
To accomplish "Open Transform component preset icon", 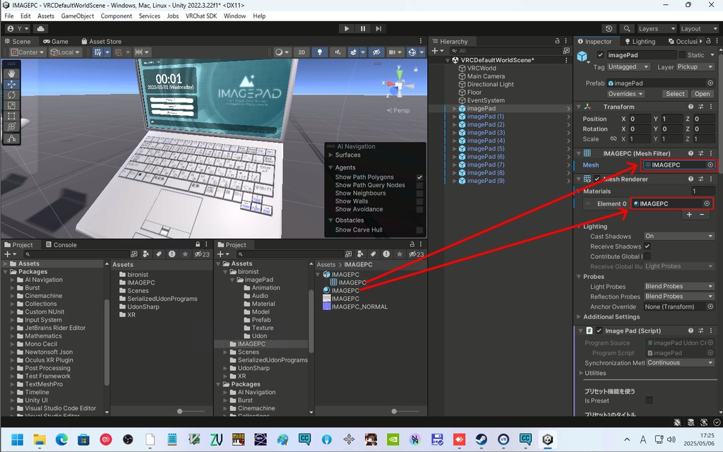I will tap(701, 107).
